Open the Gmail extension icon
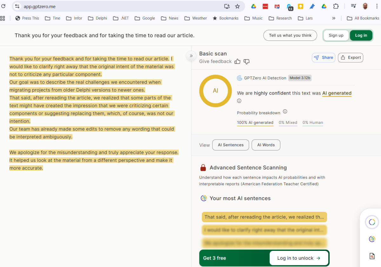Screen dimensions: 381x267 [x=277, y=6]
